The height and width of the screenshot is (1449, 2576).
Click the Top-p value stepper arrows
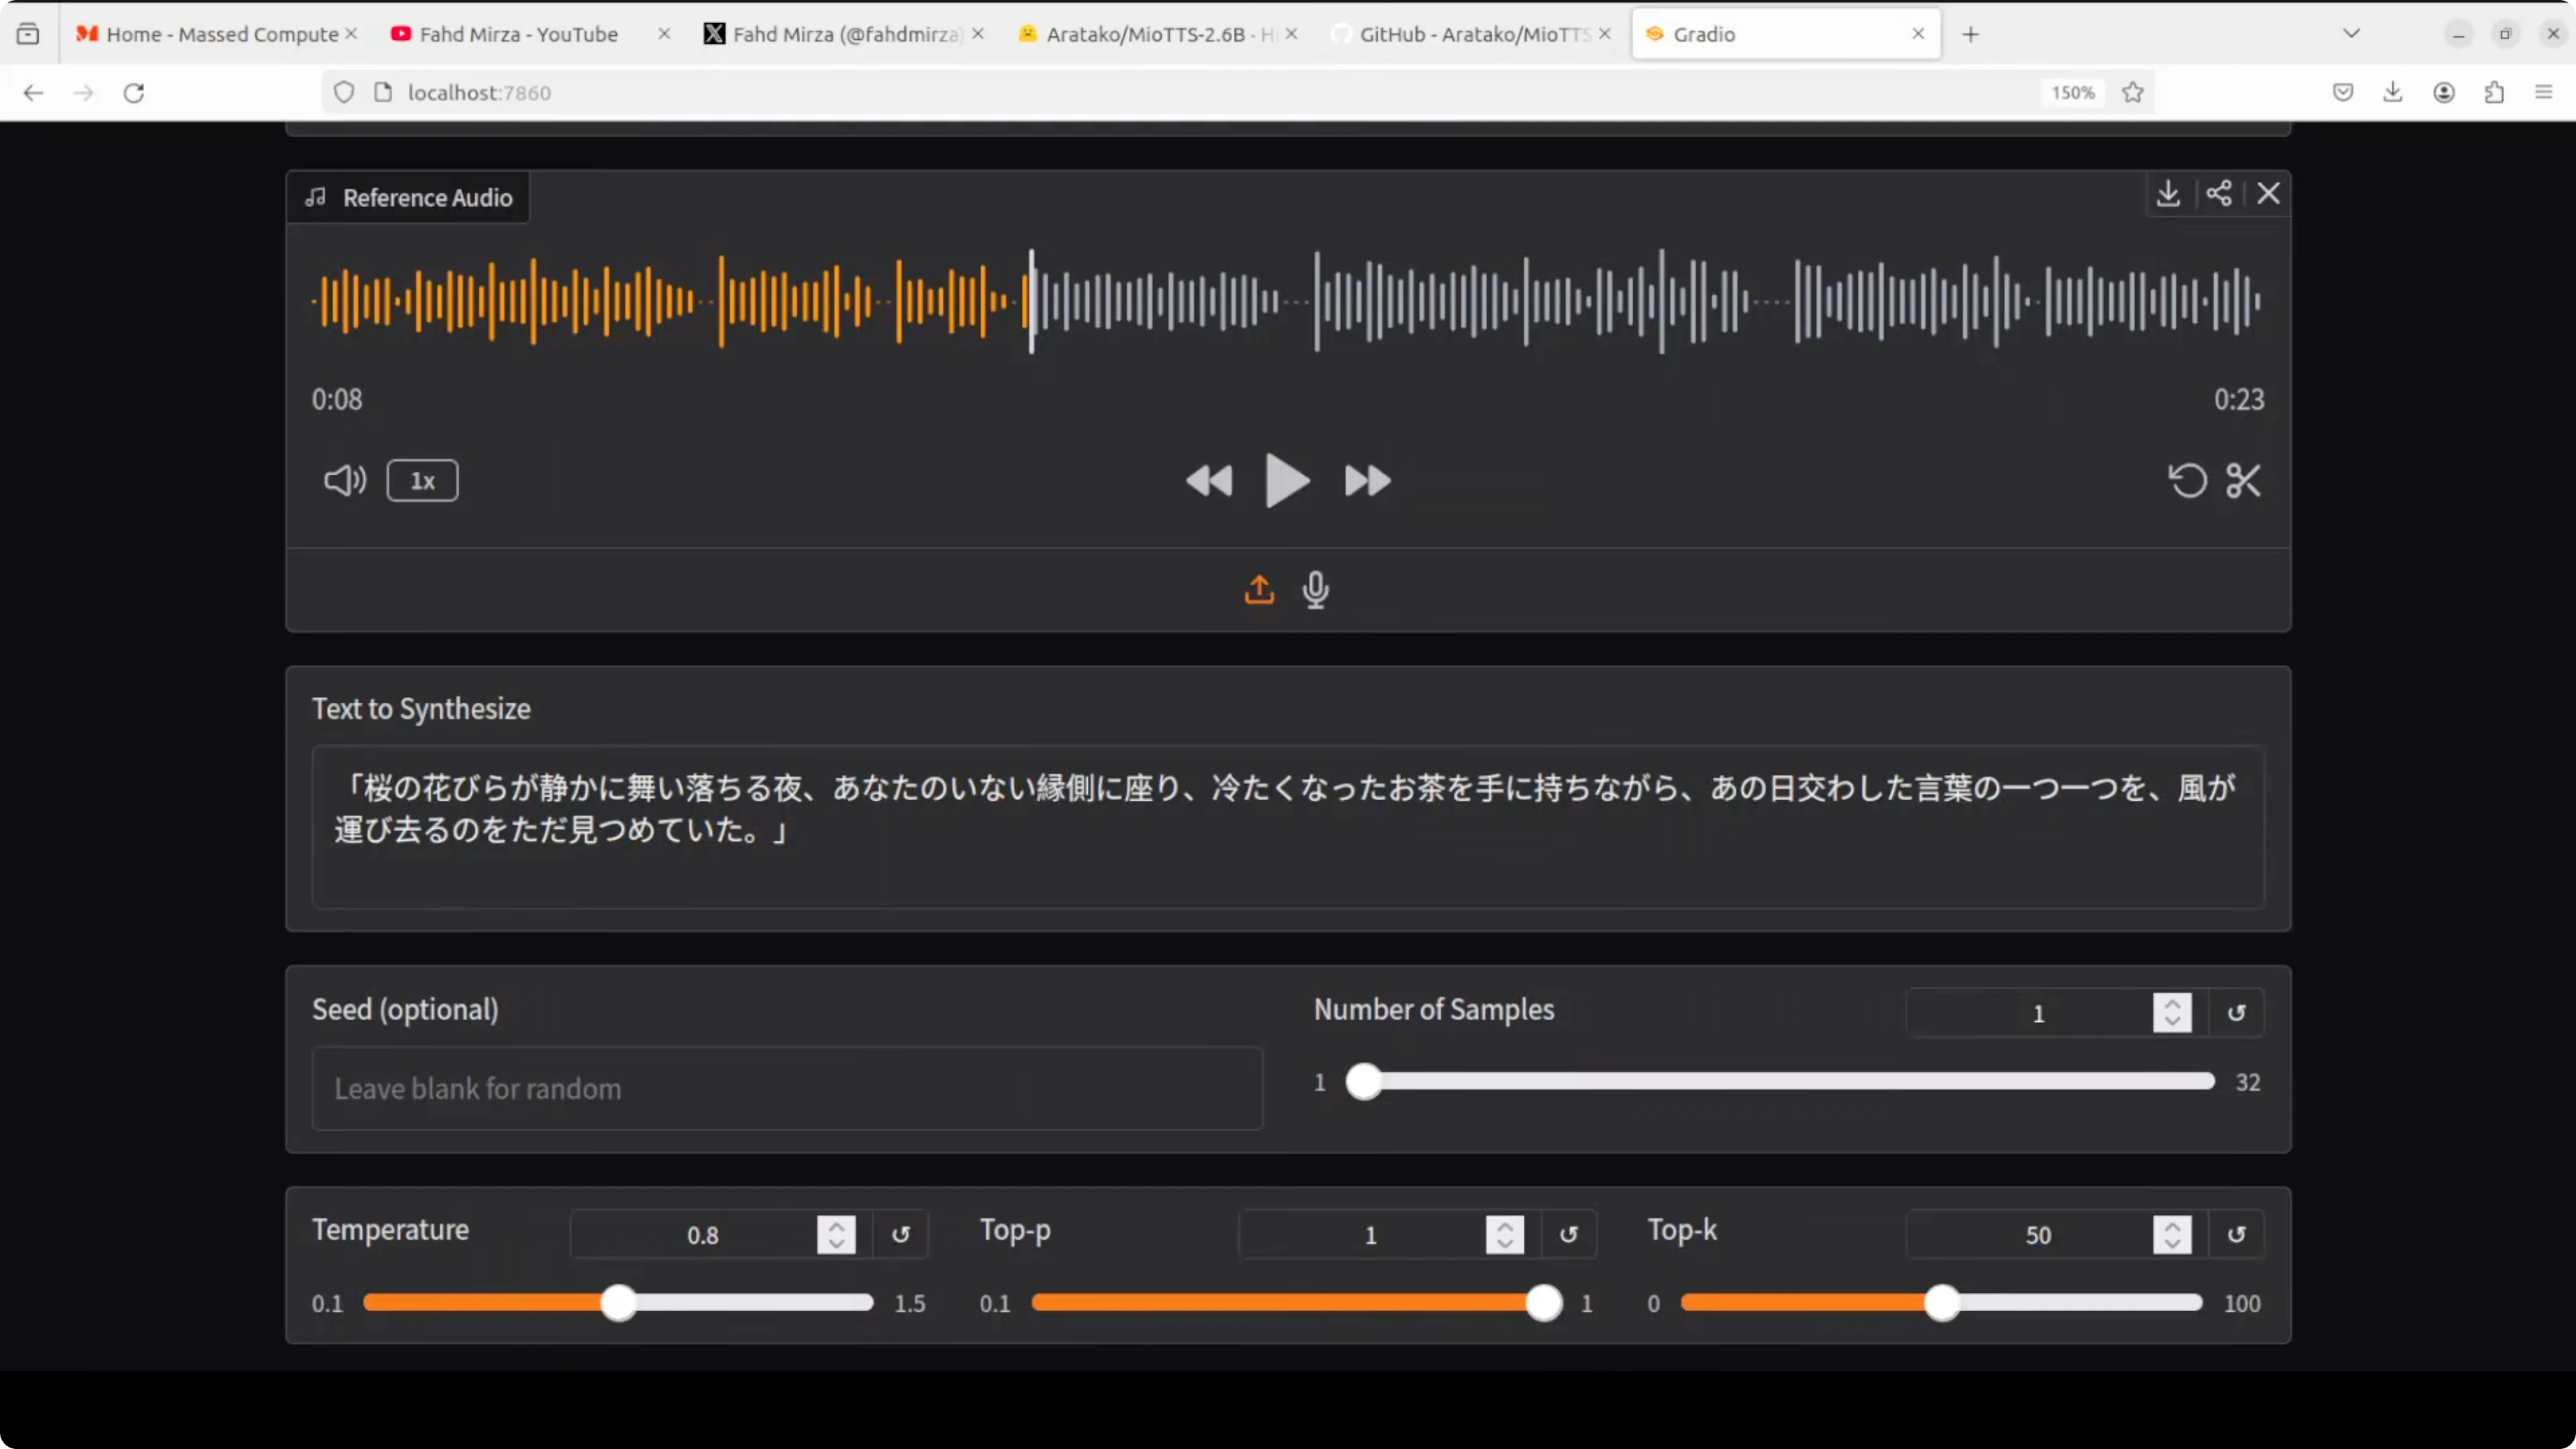coord(1504,1235)
